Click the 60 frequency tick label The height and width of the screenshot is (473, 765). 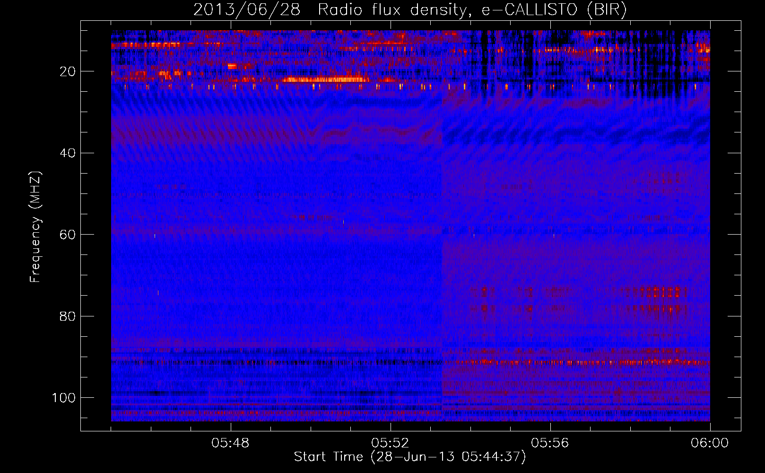[x=68, y=235]
